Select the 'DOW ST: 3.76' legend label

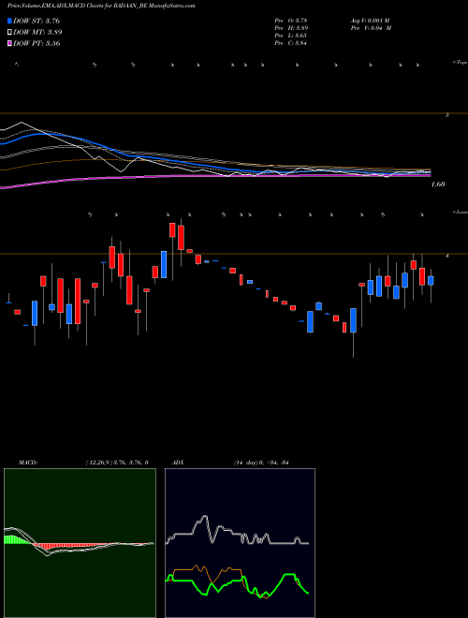coord(37,21)
